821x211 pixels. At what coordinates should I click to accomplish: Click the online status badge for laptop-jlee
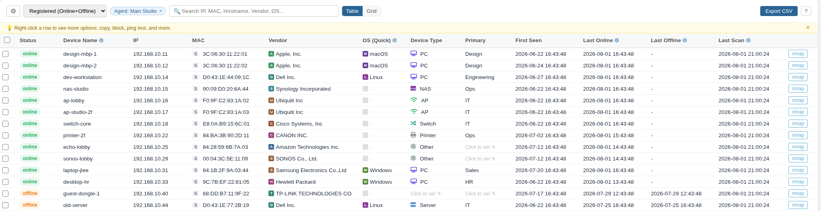point(30,170)
